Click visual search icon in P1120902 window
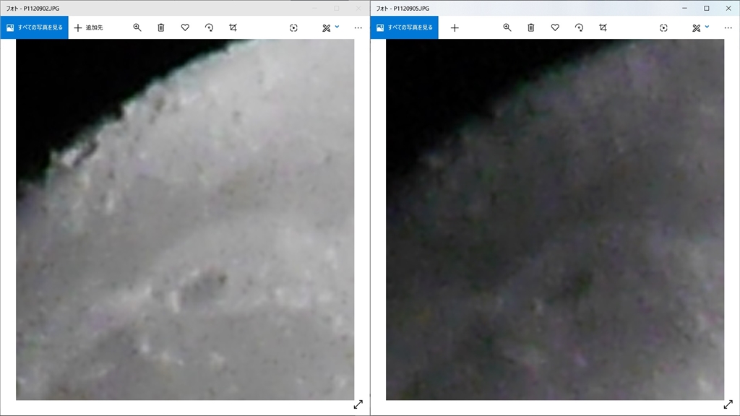Viewport: 740px width, 416px height. coord(293,28)
